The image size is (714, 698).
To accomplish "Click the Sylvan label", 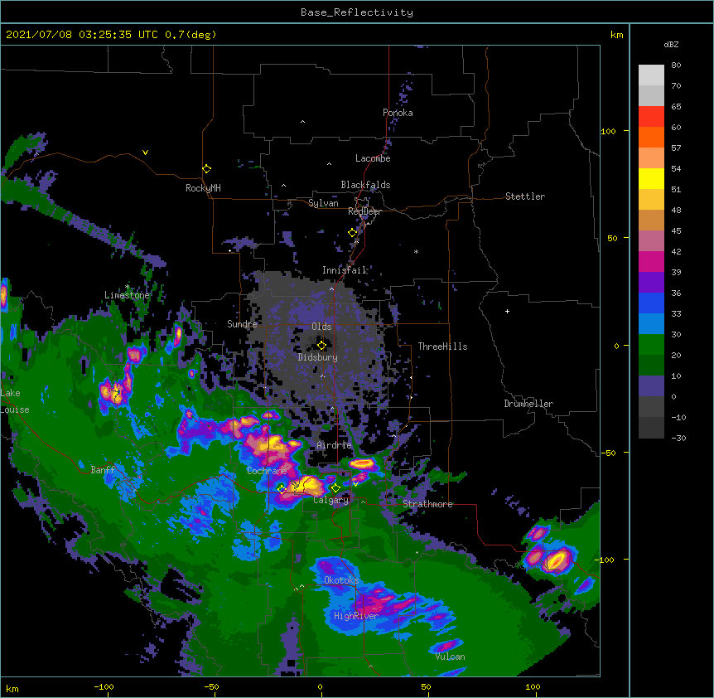I will pyautogui.click(x=323, y=203).
